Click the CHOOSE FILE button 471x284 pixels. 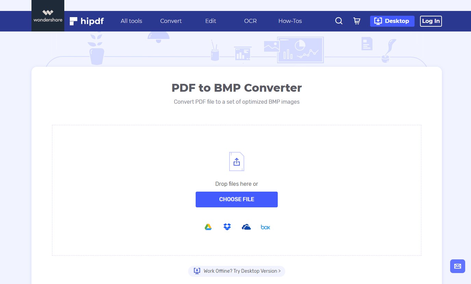pos(237,199)
